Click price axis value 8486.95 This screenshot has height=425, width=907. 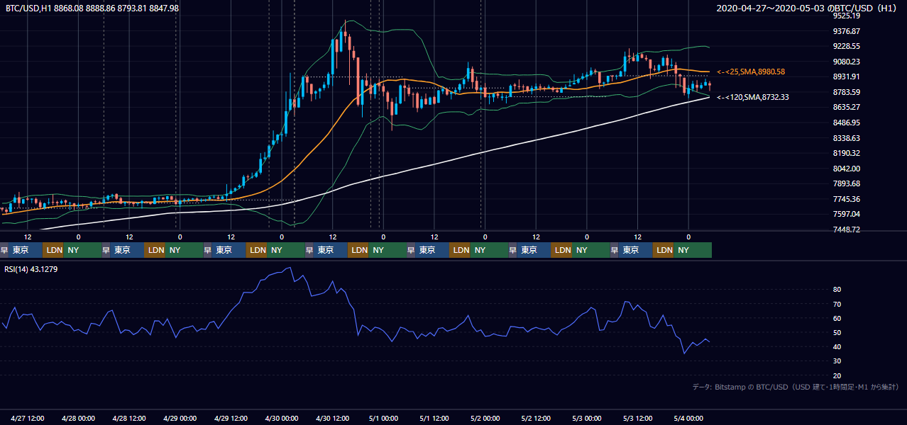847,123
